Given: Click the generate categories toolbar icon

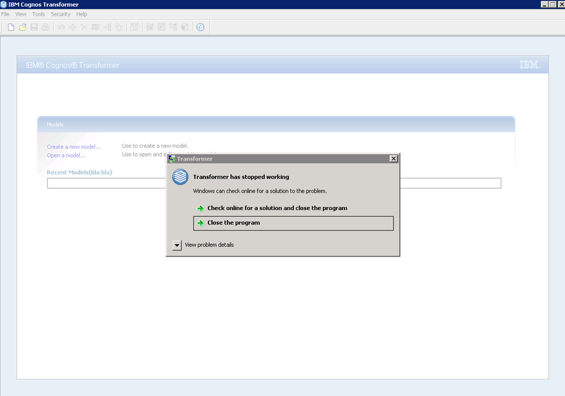Looking at the screenshot, I should tap(150, 28).
